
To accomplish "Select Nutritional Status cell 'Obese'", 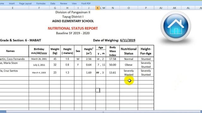I will (x=128, y=65).
